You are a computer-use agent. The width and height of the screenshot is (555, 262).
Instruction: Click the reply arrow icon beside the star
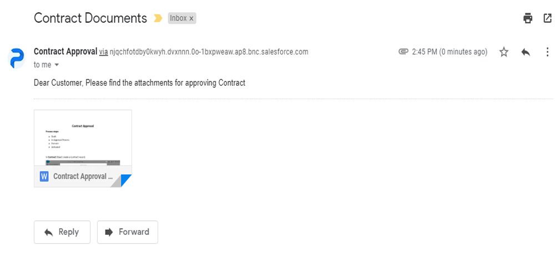point(526,52)
